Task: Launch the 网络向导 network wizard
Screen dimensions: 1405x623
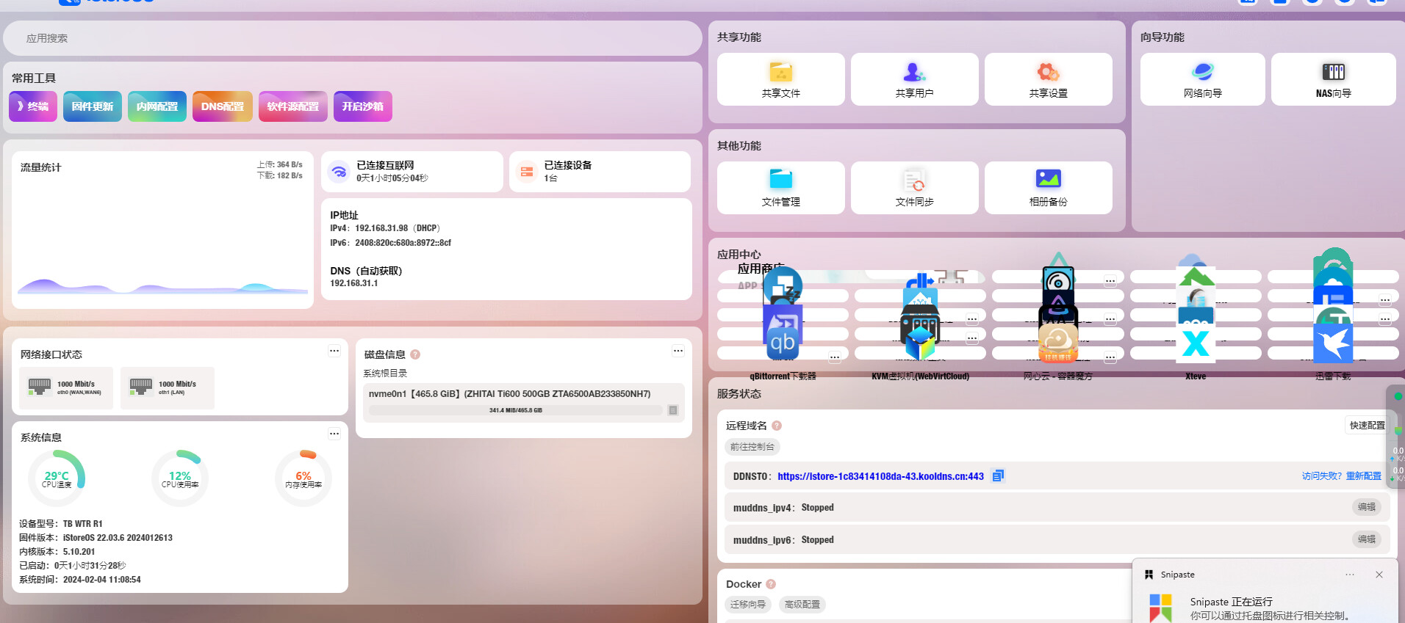Action: click(x=1202, y=79)
